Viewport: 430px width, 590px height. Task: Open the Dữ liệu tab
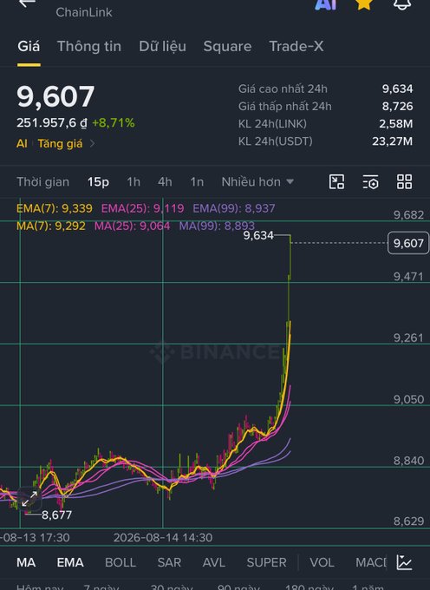click(162, 46)
